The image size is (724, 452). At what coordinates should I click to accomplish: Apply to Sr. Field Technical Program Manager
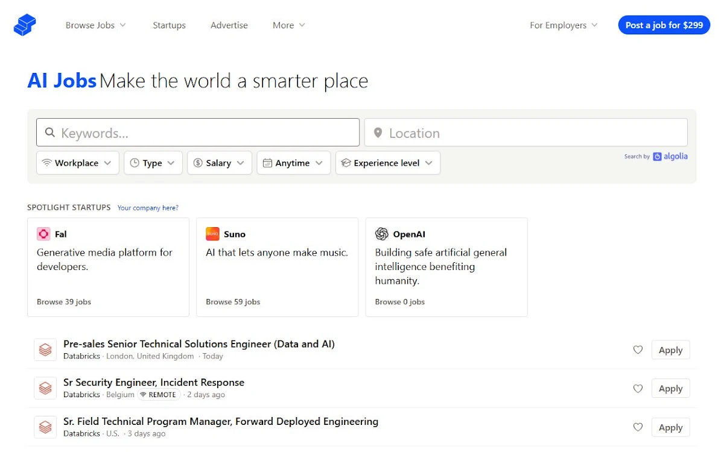(670, 427)
